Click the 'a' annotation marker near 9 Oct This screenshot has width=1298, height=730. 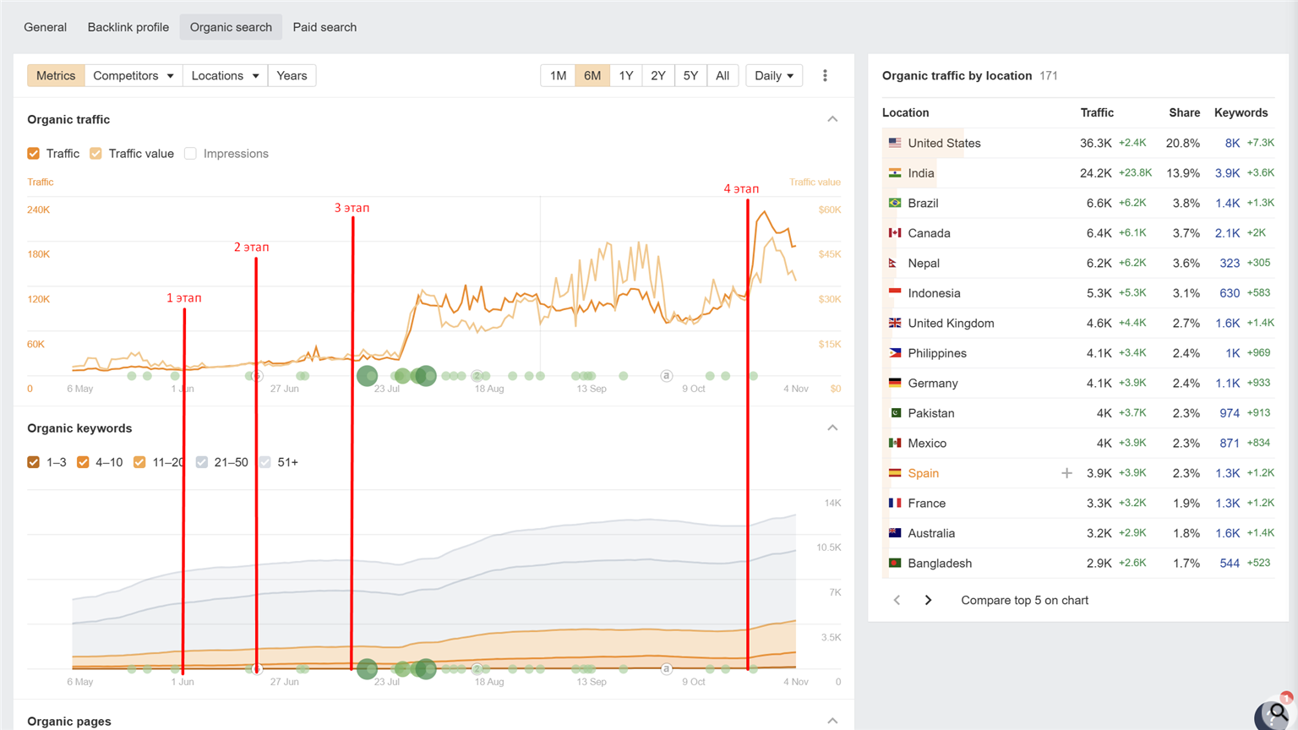[666, 376]
